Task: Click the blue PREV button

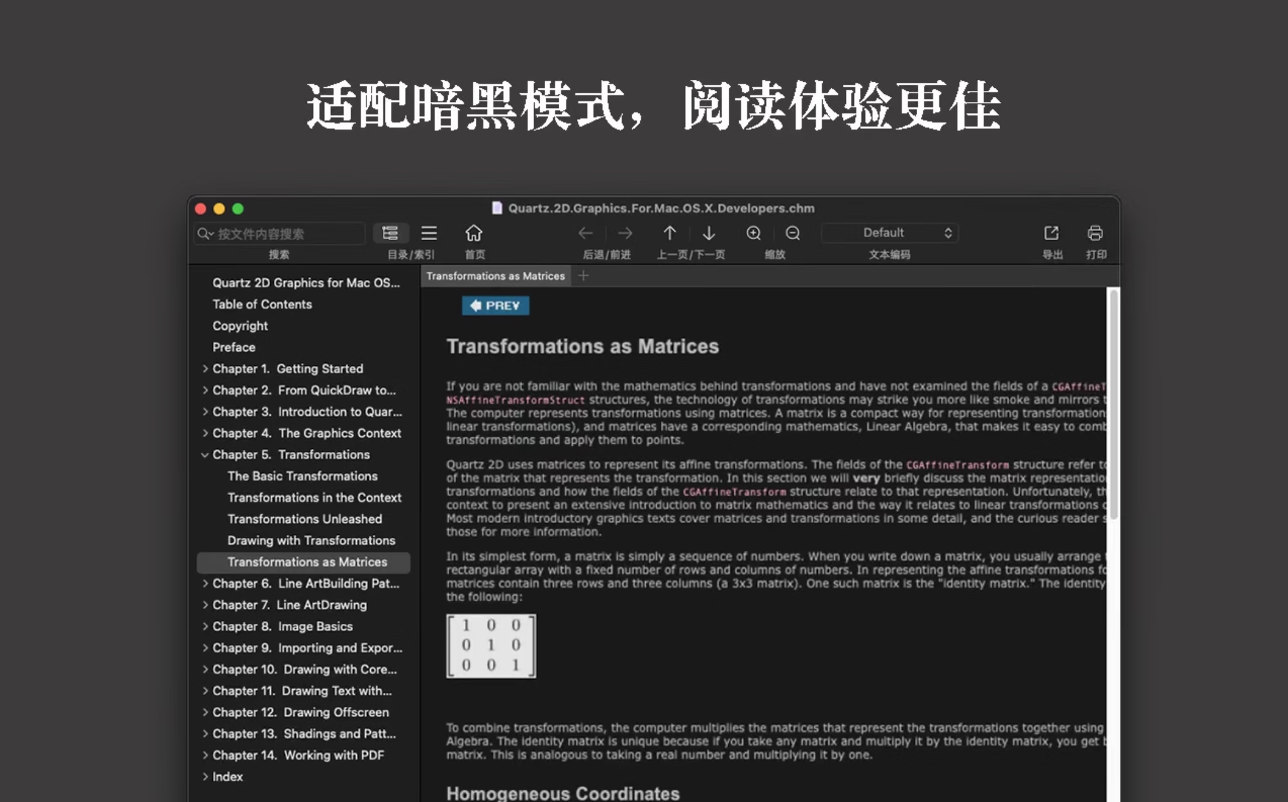Action: click(x=495, y=306)
